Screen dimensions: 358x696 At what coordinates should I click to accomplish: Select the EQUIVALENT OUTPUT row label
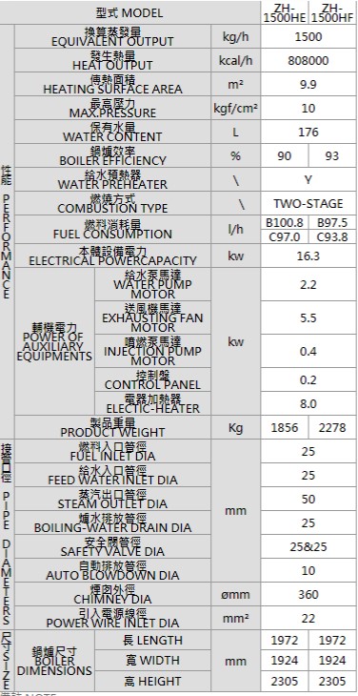(112, 37)
